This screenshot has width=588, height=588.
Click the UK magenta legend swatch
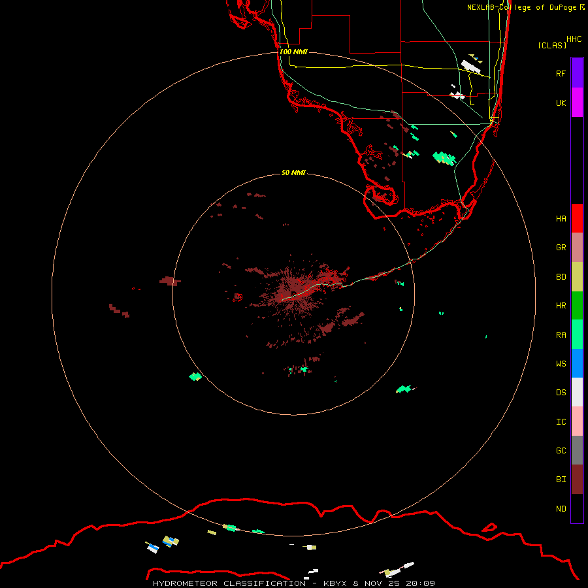point(577,103)
